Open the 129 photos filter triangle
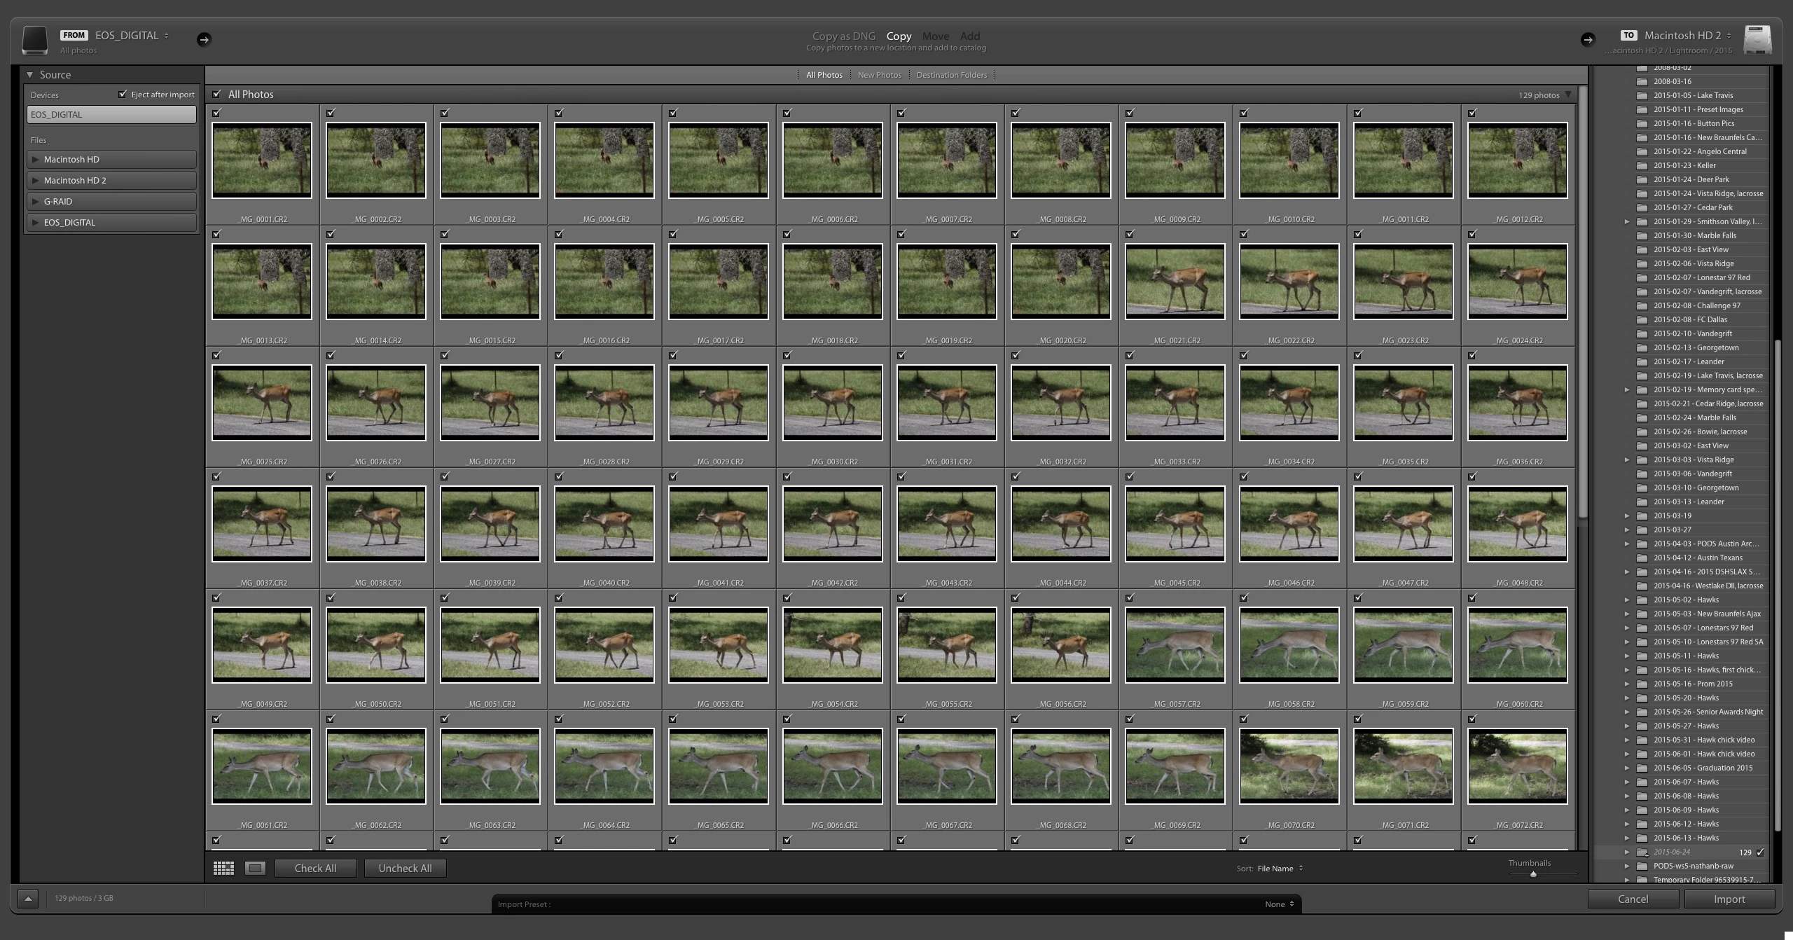Viewport: 1793px width, 940px height. (x=1568, y=95)
